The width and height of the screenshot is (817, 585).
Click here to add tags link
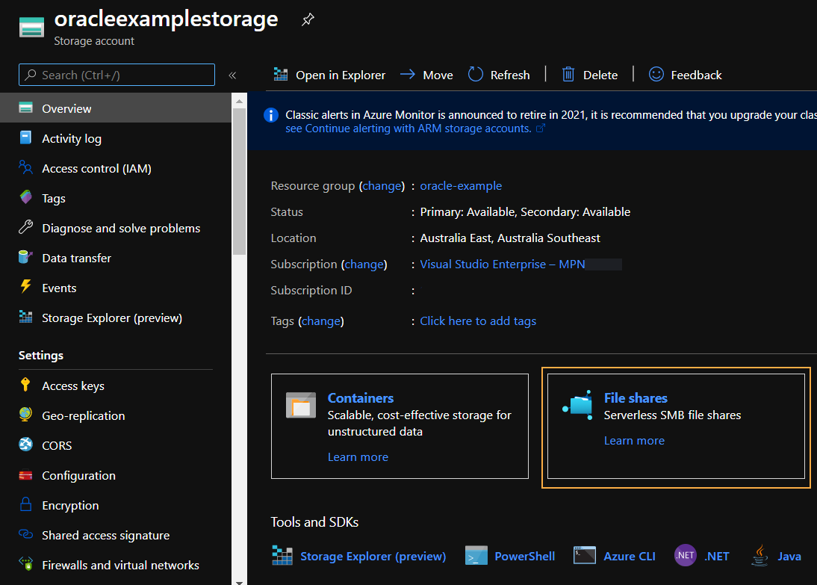[478, 321]
